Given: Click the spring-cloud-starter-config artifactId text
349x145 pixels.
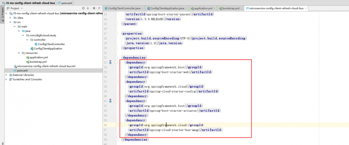Looking at the screenshot, I should (173, 91).
